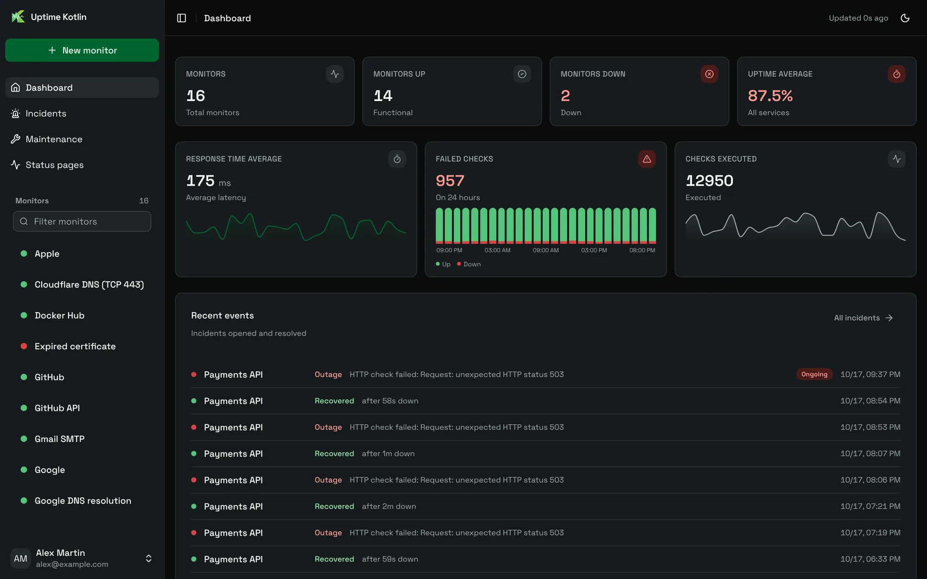
Task: Click the Monitors card activity icon
Action: tap(335, 74)
